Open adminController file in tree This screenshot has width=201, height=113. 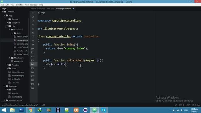22,37
